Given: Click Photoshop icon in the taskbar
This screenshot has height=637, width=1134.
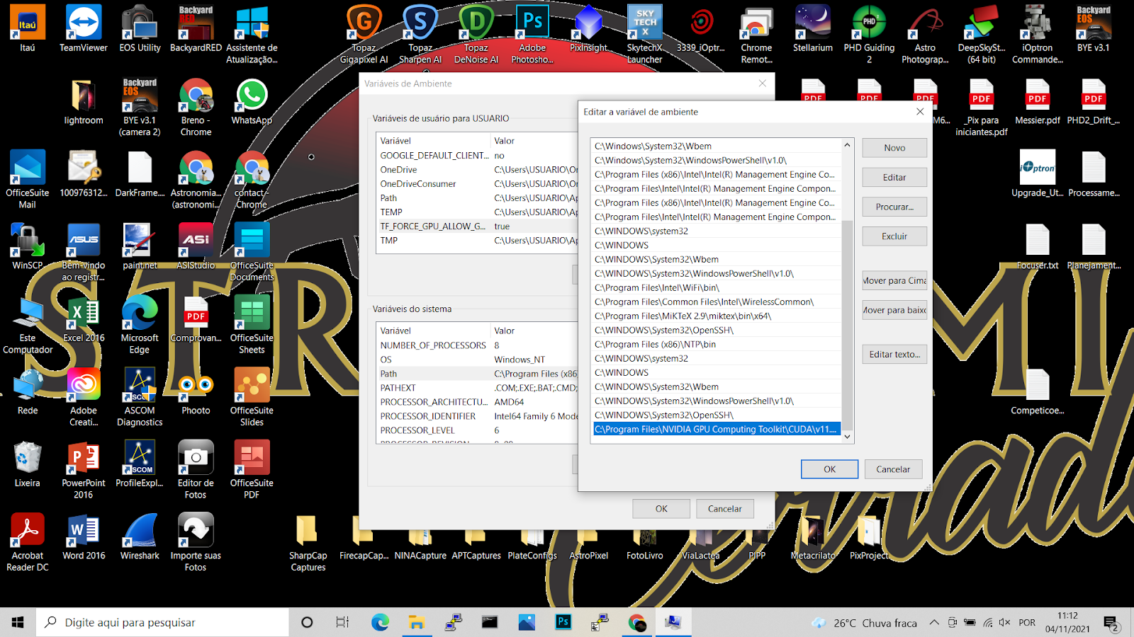Looking at the screenshot, I should (x=563, y=622).
